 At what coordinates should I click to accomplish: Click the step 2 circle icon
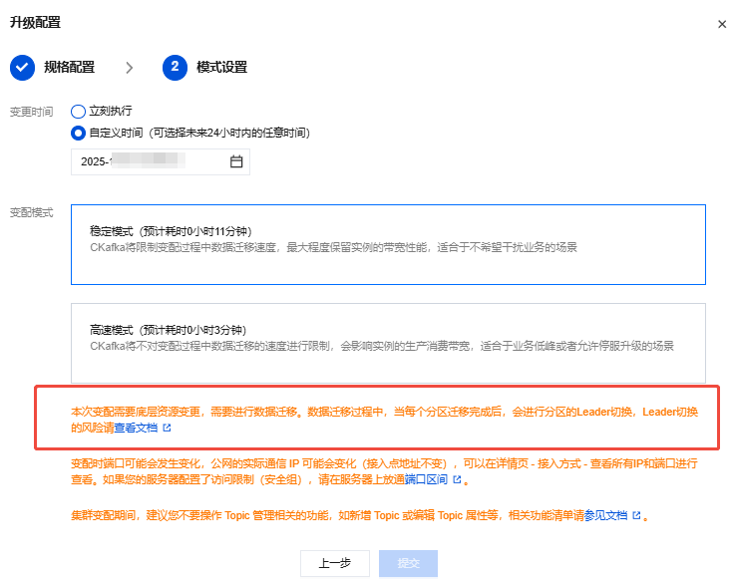(x=175, y=68)
